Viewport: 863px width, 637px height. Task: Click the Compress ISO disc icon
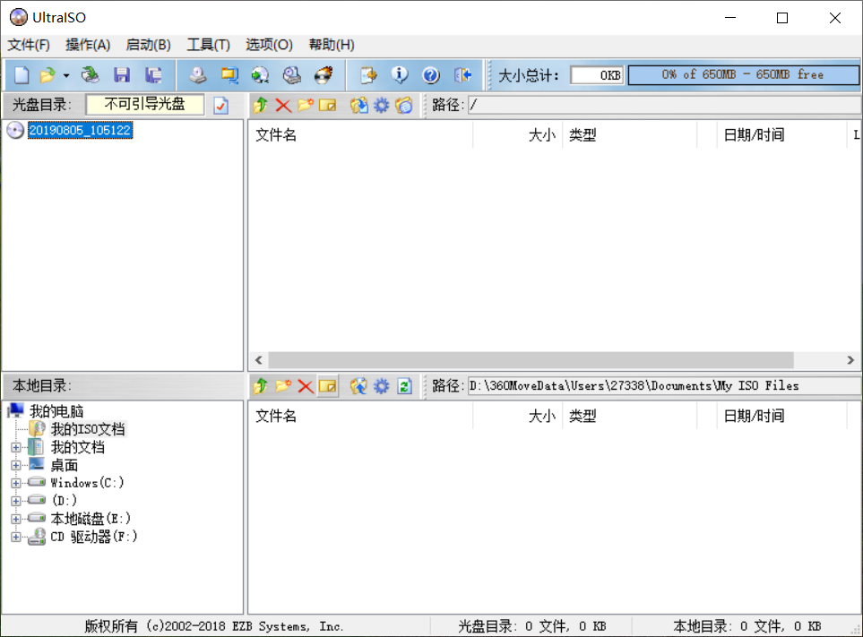coord(260,75)
